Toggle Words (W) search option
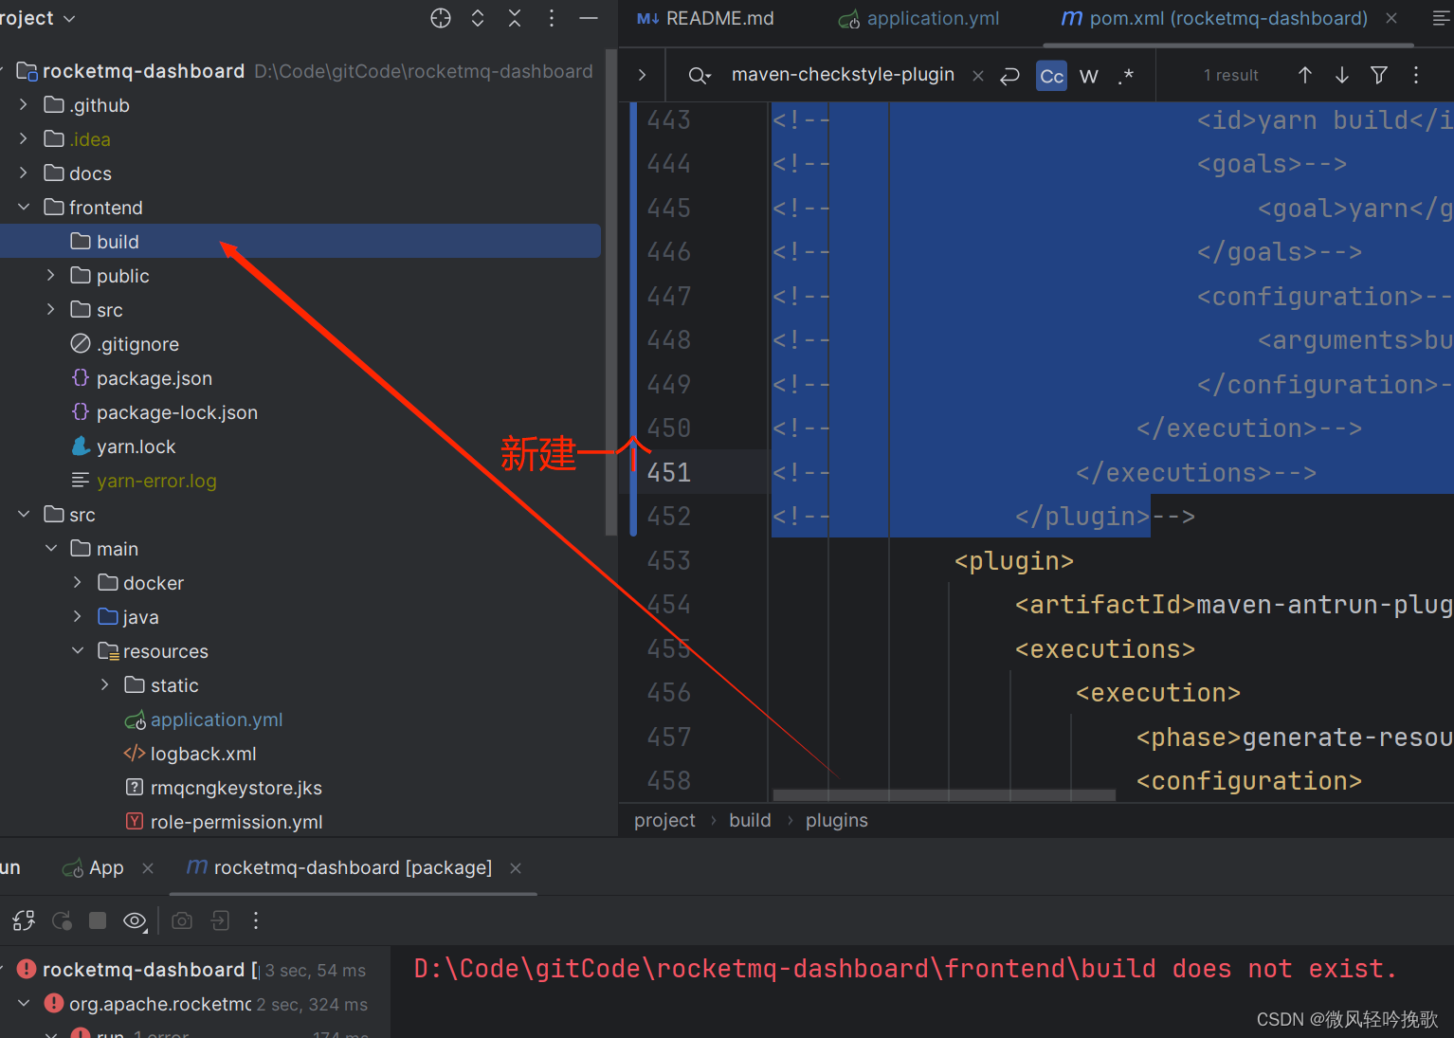This screenshot has width=1454, height=1038. [1089, 76]
